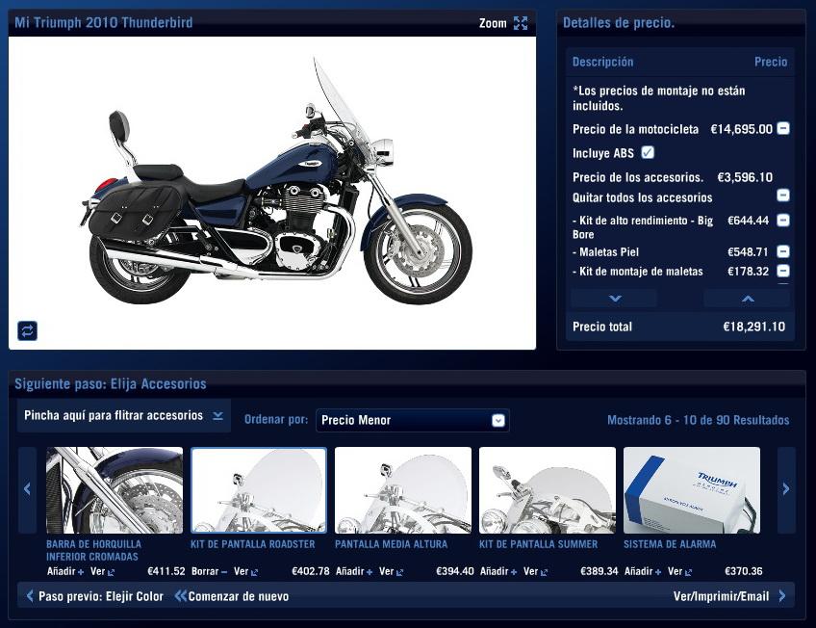Open Ver/Imprimir/Email
This screenshot has height=628, width=816.
coord(729,596)
